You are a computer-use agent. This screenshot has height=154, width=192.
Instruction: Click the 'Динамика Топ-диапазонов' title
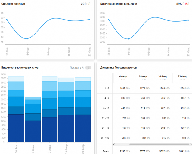118,68
